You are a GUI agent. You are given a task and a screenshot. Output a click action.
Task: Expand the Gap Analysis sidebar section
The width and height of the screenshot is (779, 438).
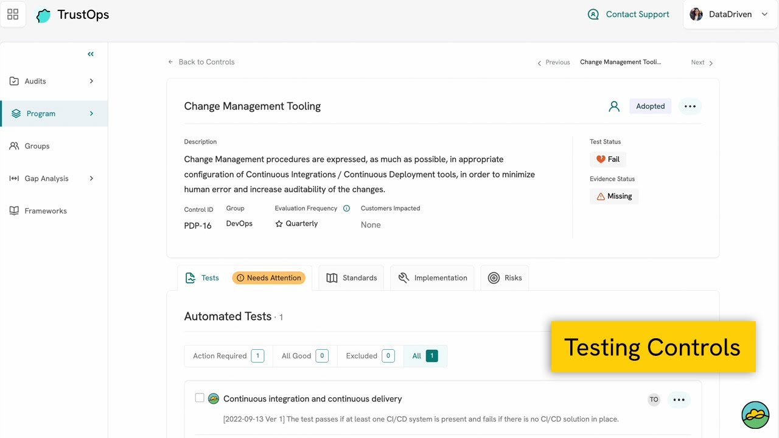[91, 178]
